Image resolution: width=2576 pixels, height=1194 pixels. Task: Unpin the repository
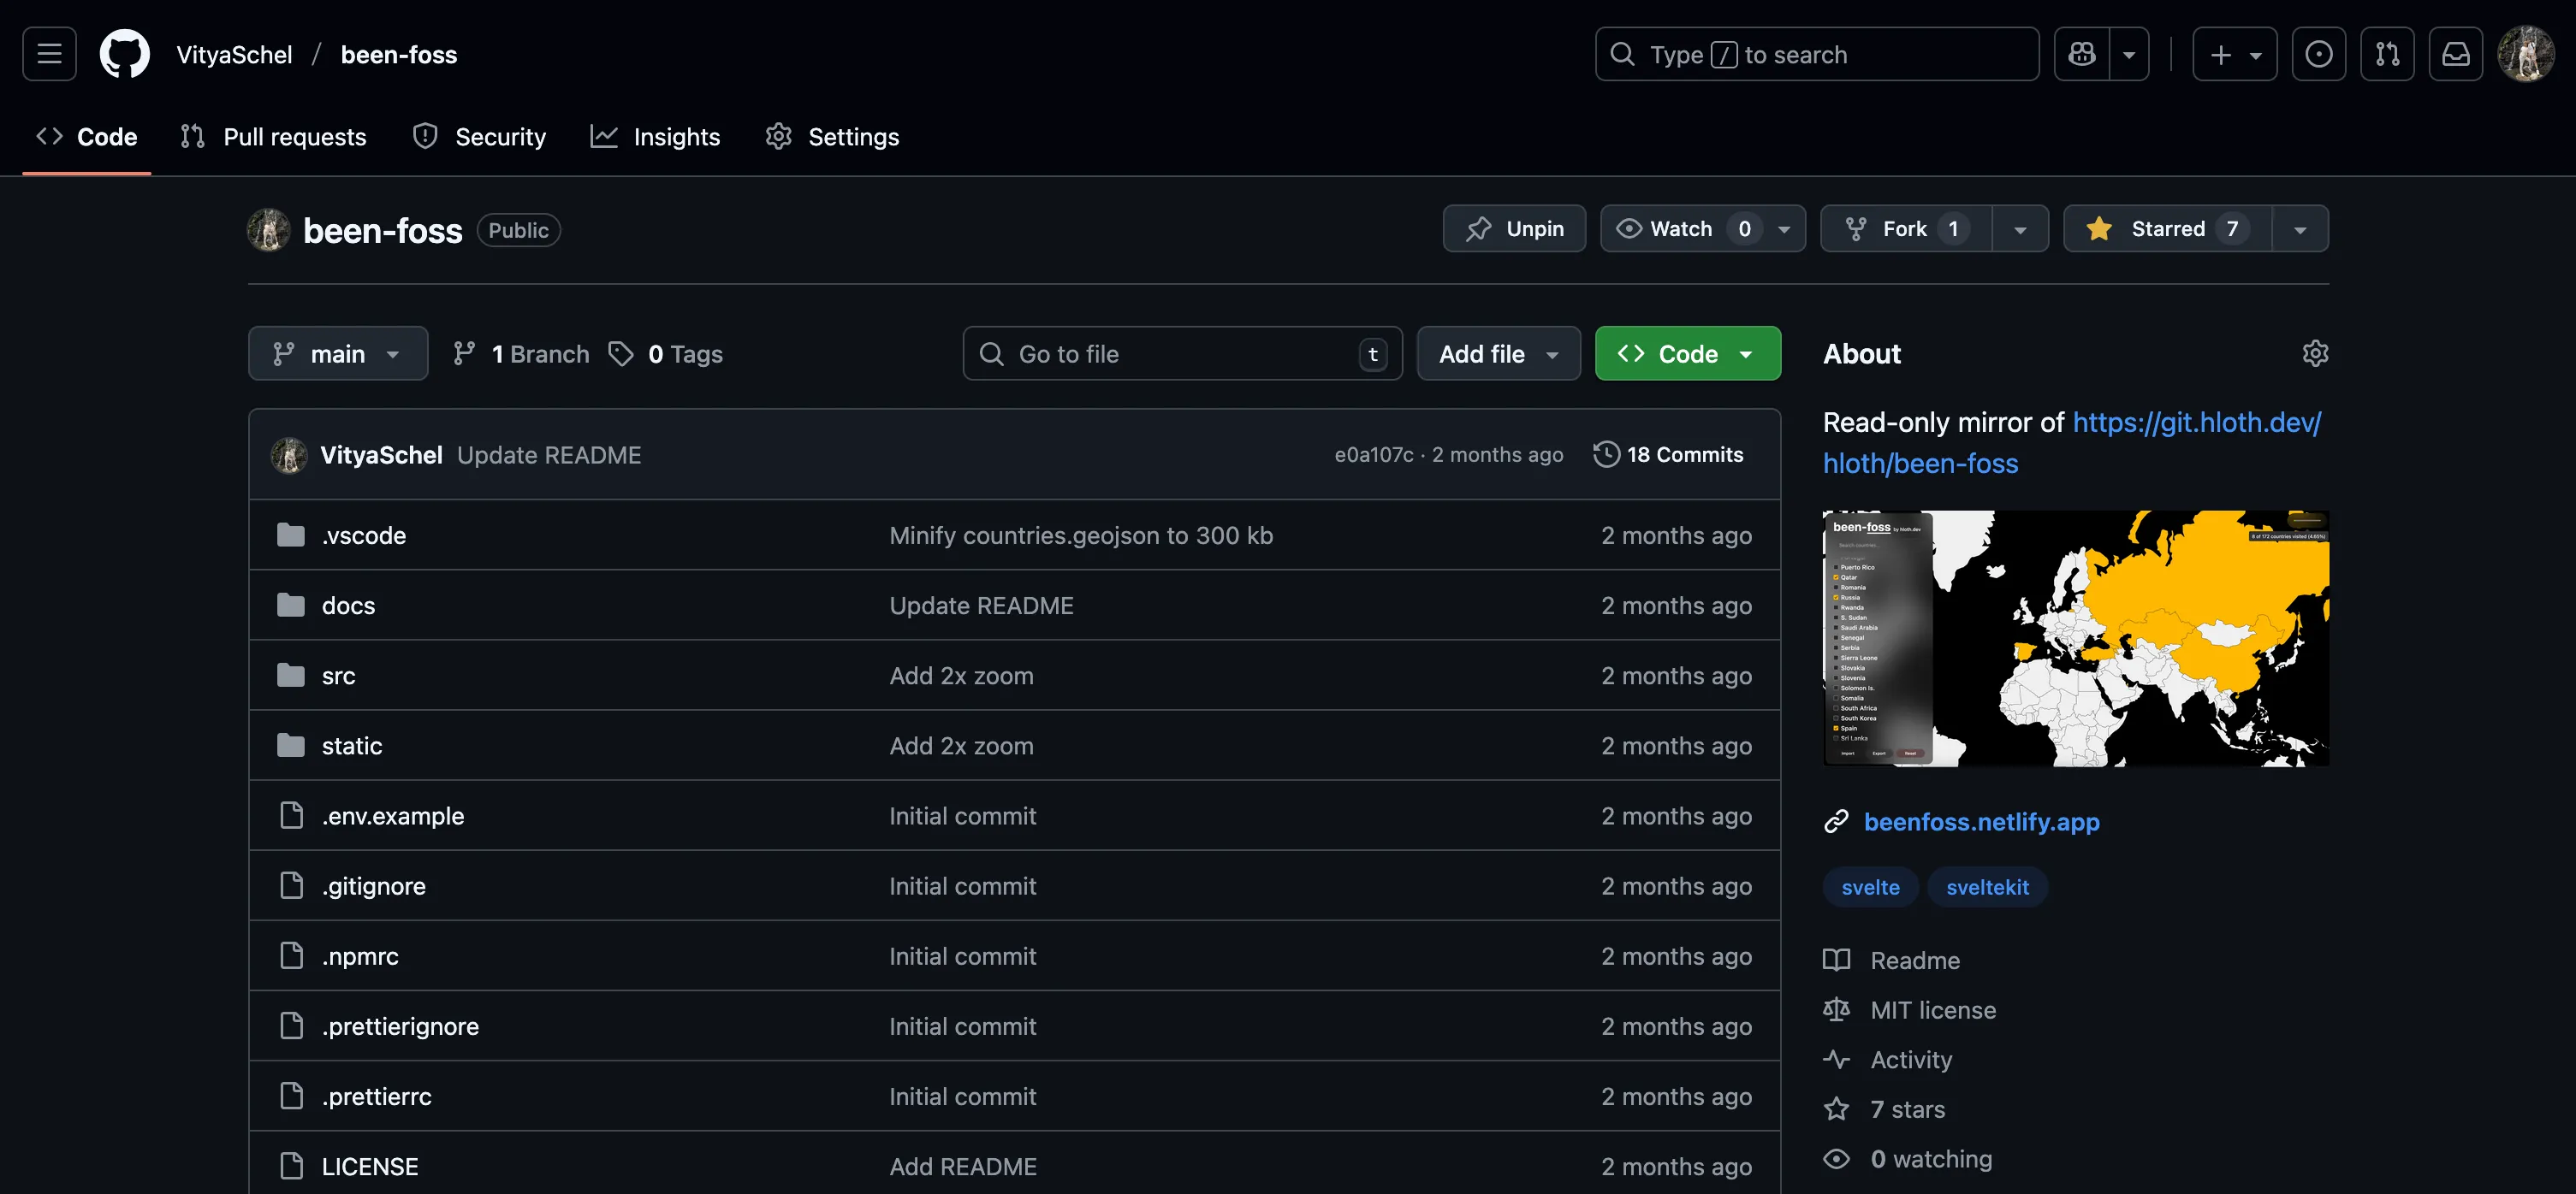click(x=1514, y=229)
